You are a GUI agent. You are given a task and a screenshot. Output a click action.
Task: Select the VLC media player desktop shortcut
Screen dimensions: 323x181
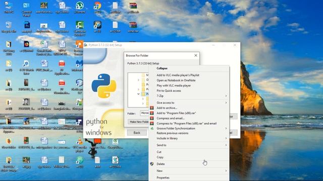click(80, 145)
